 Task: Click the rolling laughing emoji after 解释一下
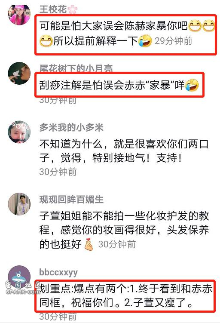click(145, 41)
